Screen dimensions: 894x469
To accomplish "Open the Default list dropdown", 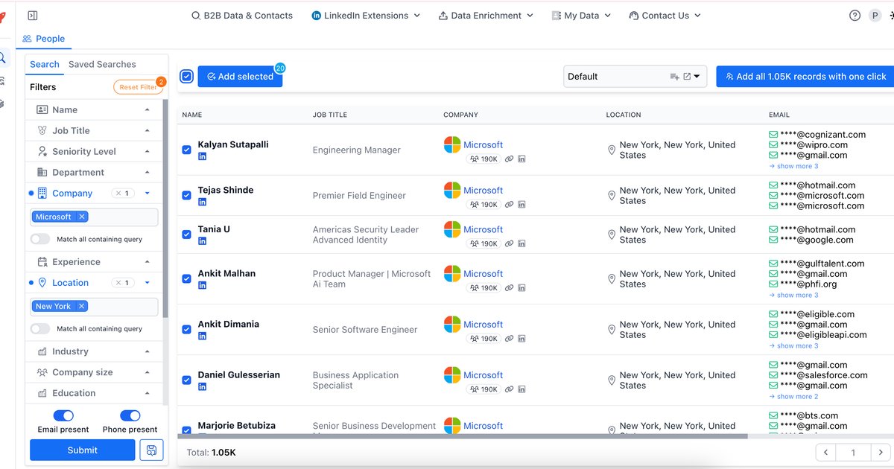I will pos(697,76).
